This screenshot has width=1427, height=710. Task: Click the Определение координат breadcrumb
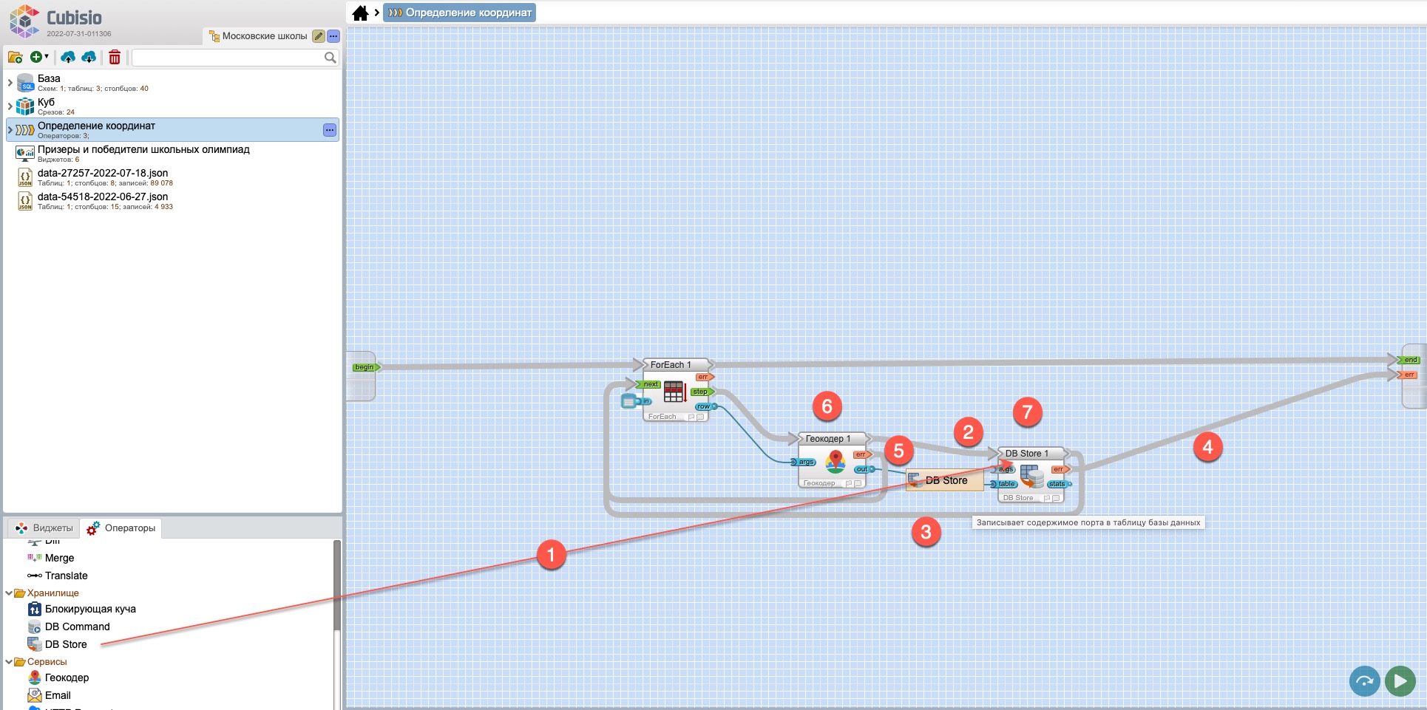click(460, 13)
